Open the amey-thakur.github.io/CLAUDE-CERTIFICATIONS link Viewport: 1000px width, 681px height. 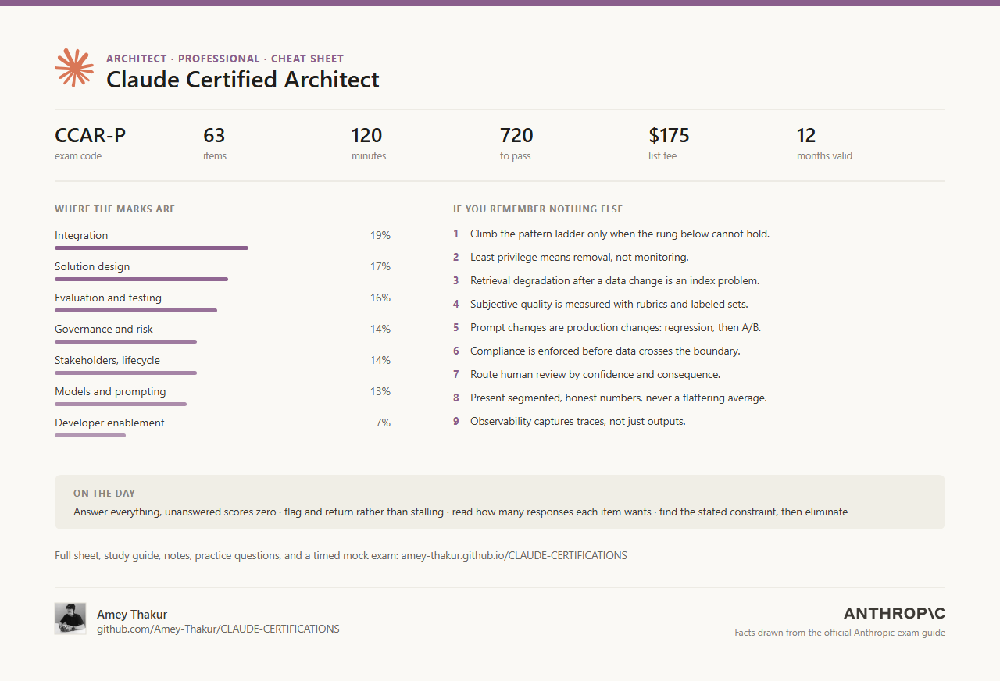pos(514,556)
